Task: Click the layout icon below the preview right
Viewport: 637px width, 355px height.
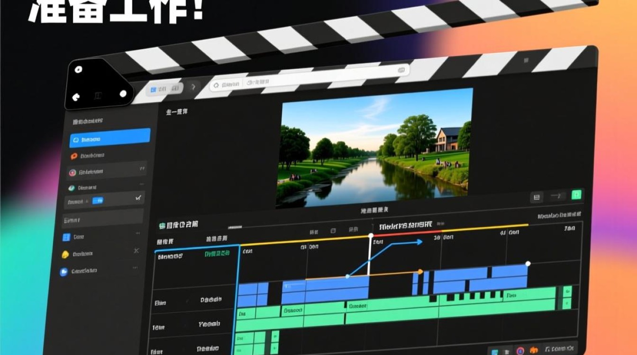Action: tap(537, 197)
